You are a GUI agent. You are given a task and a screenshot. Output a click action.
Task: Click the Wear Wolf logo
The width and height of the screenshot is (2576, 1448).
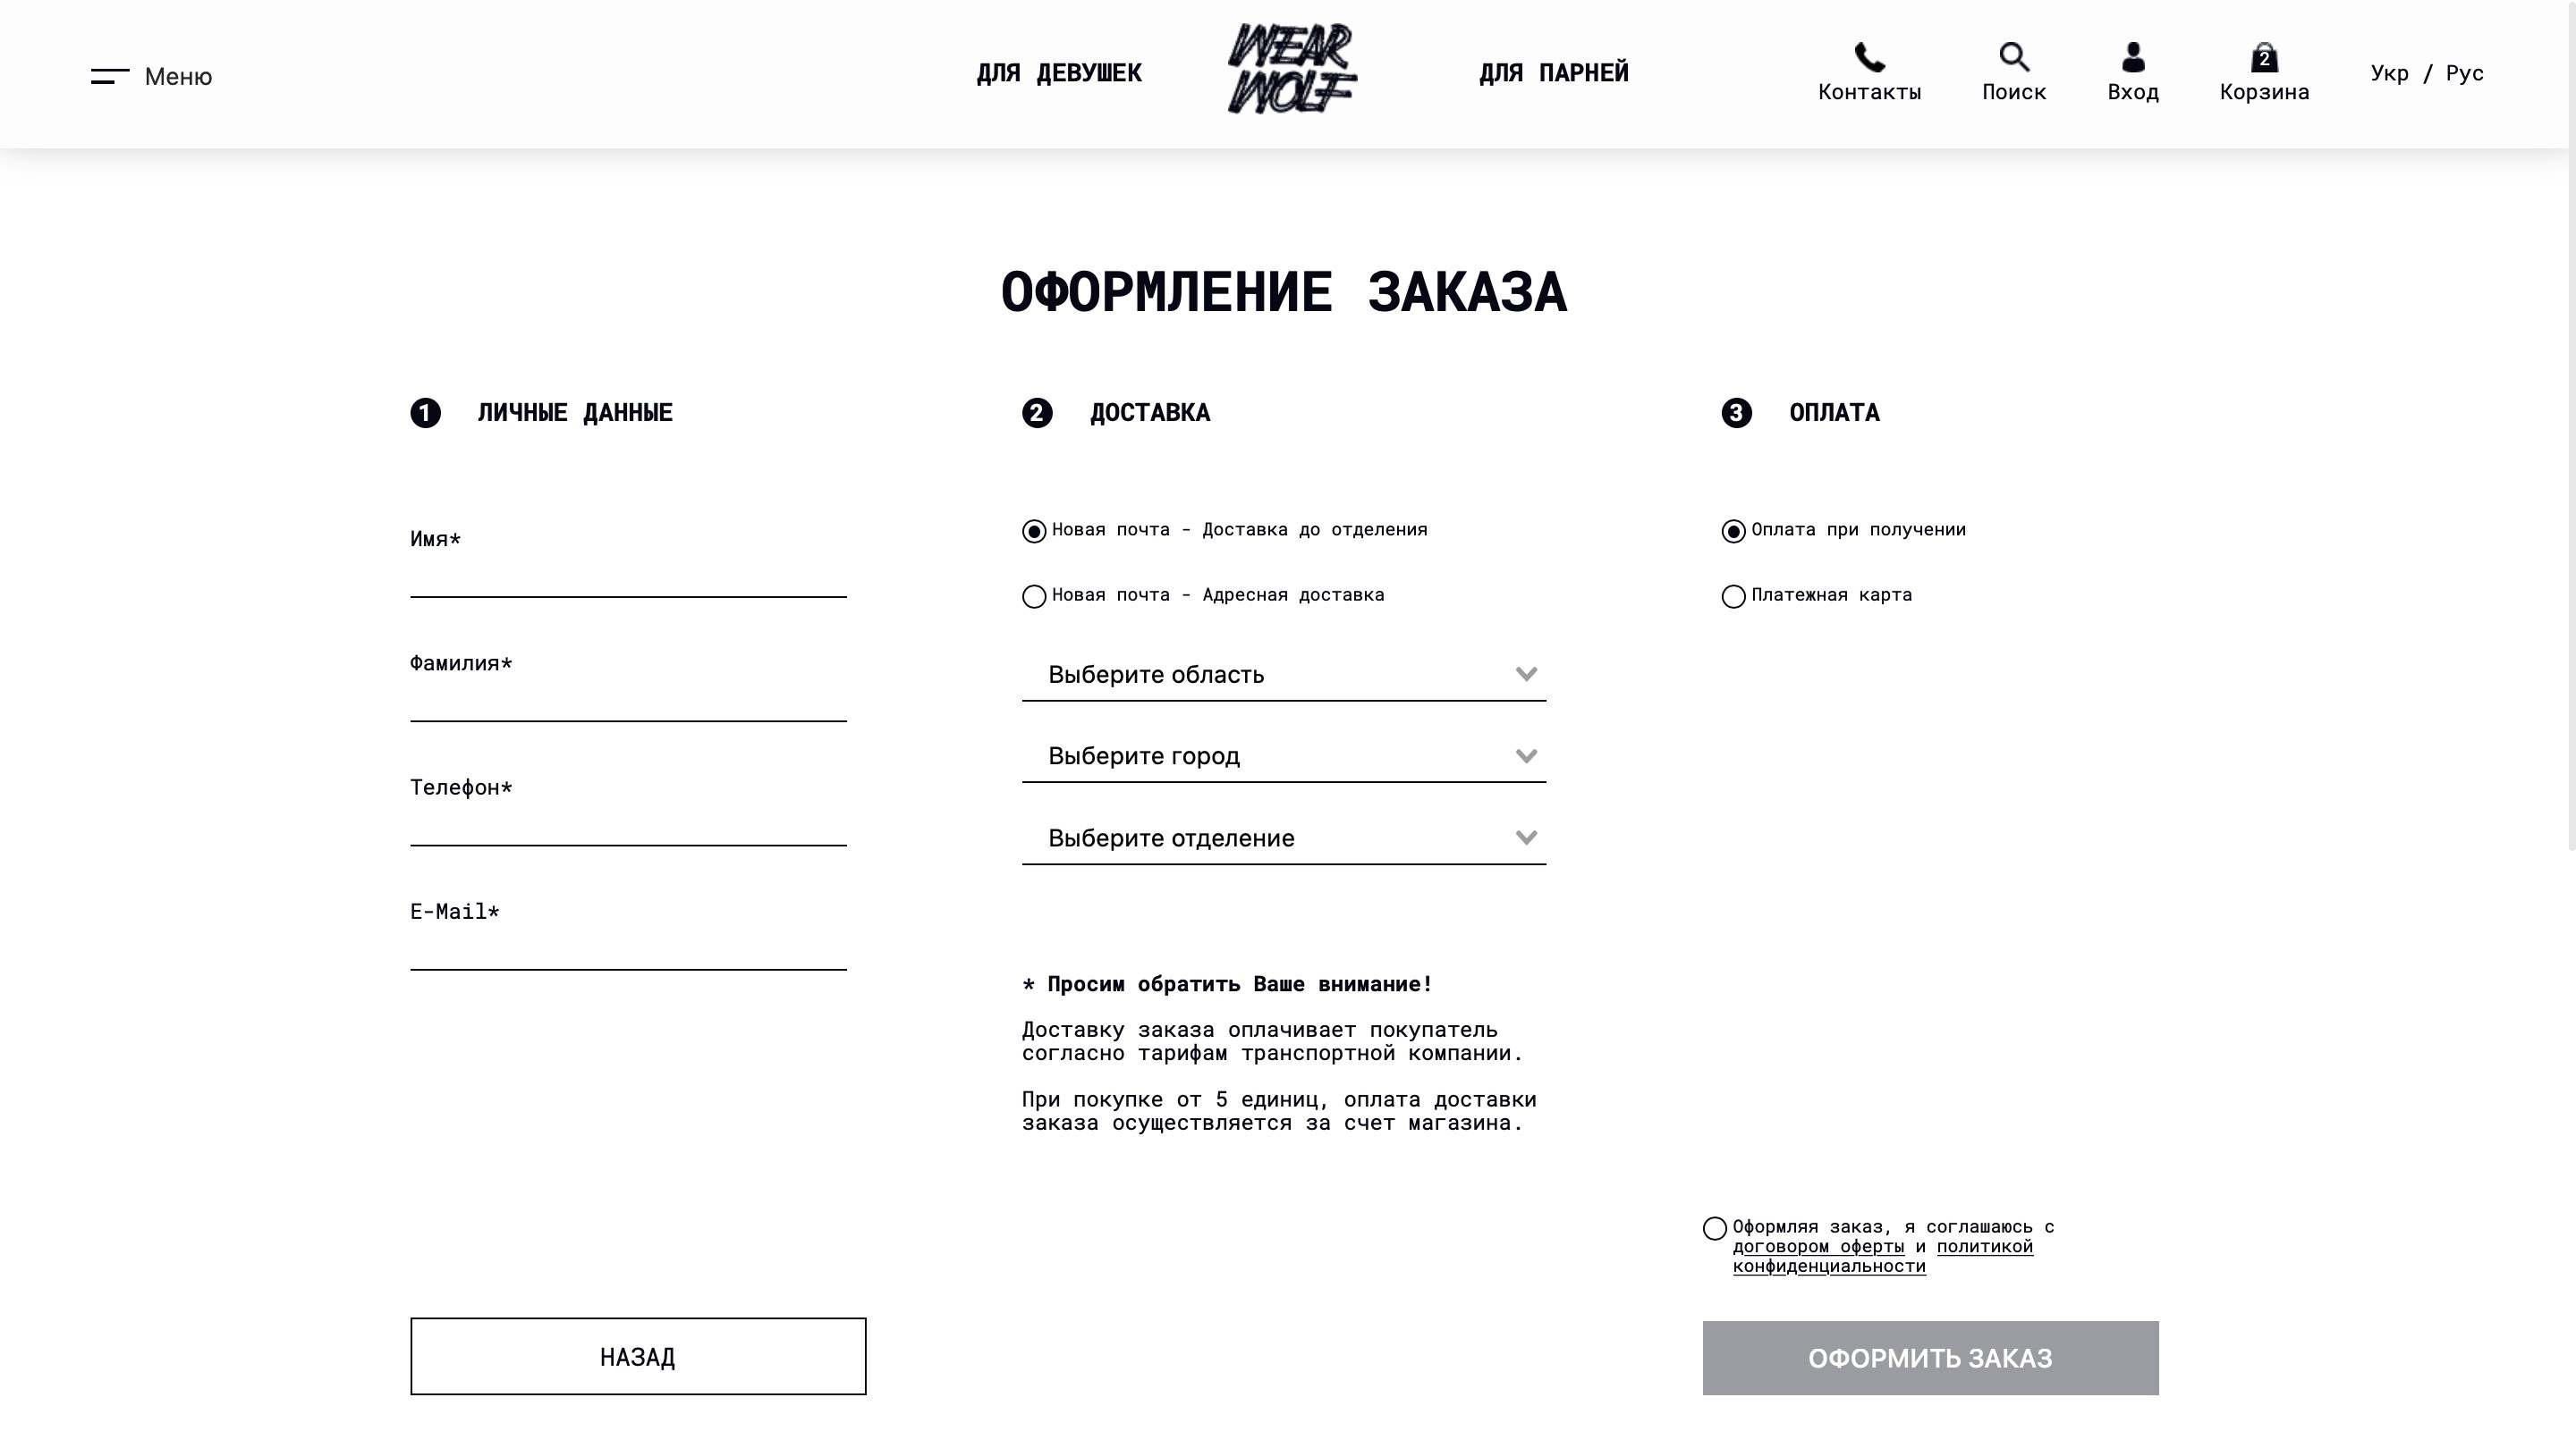[x=1291, y=69]
